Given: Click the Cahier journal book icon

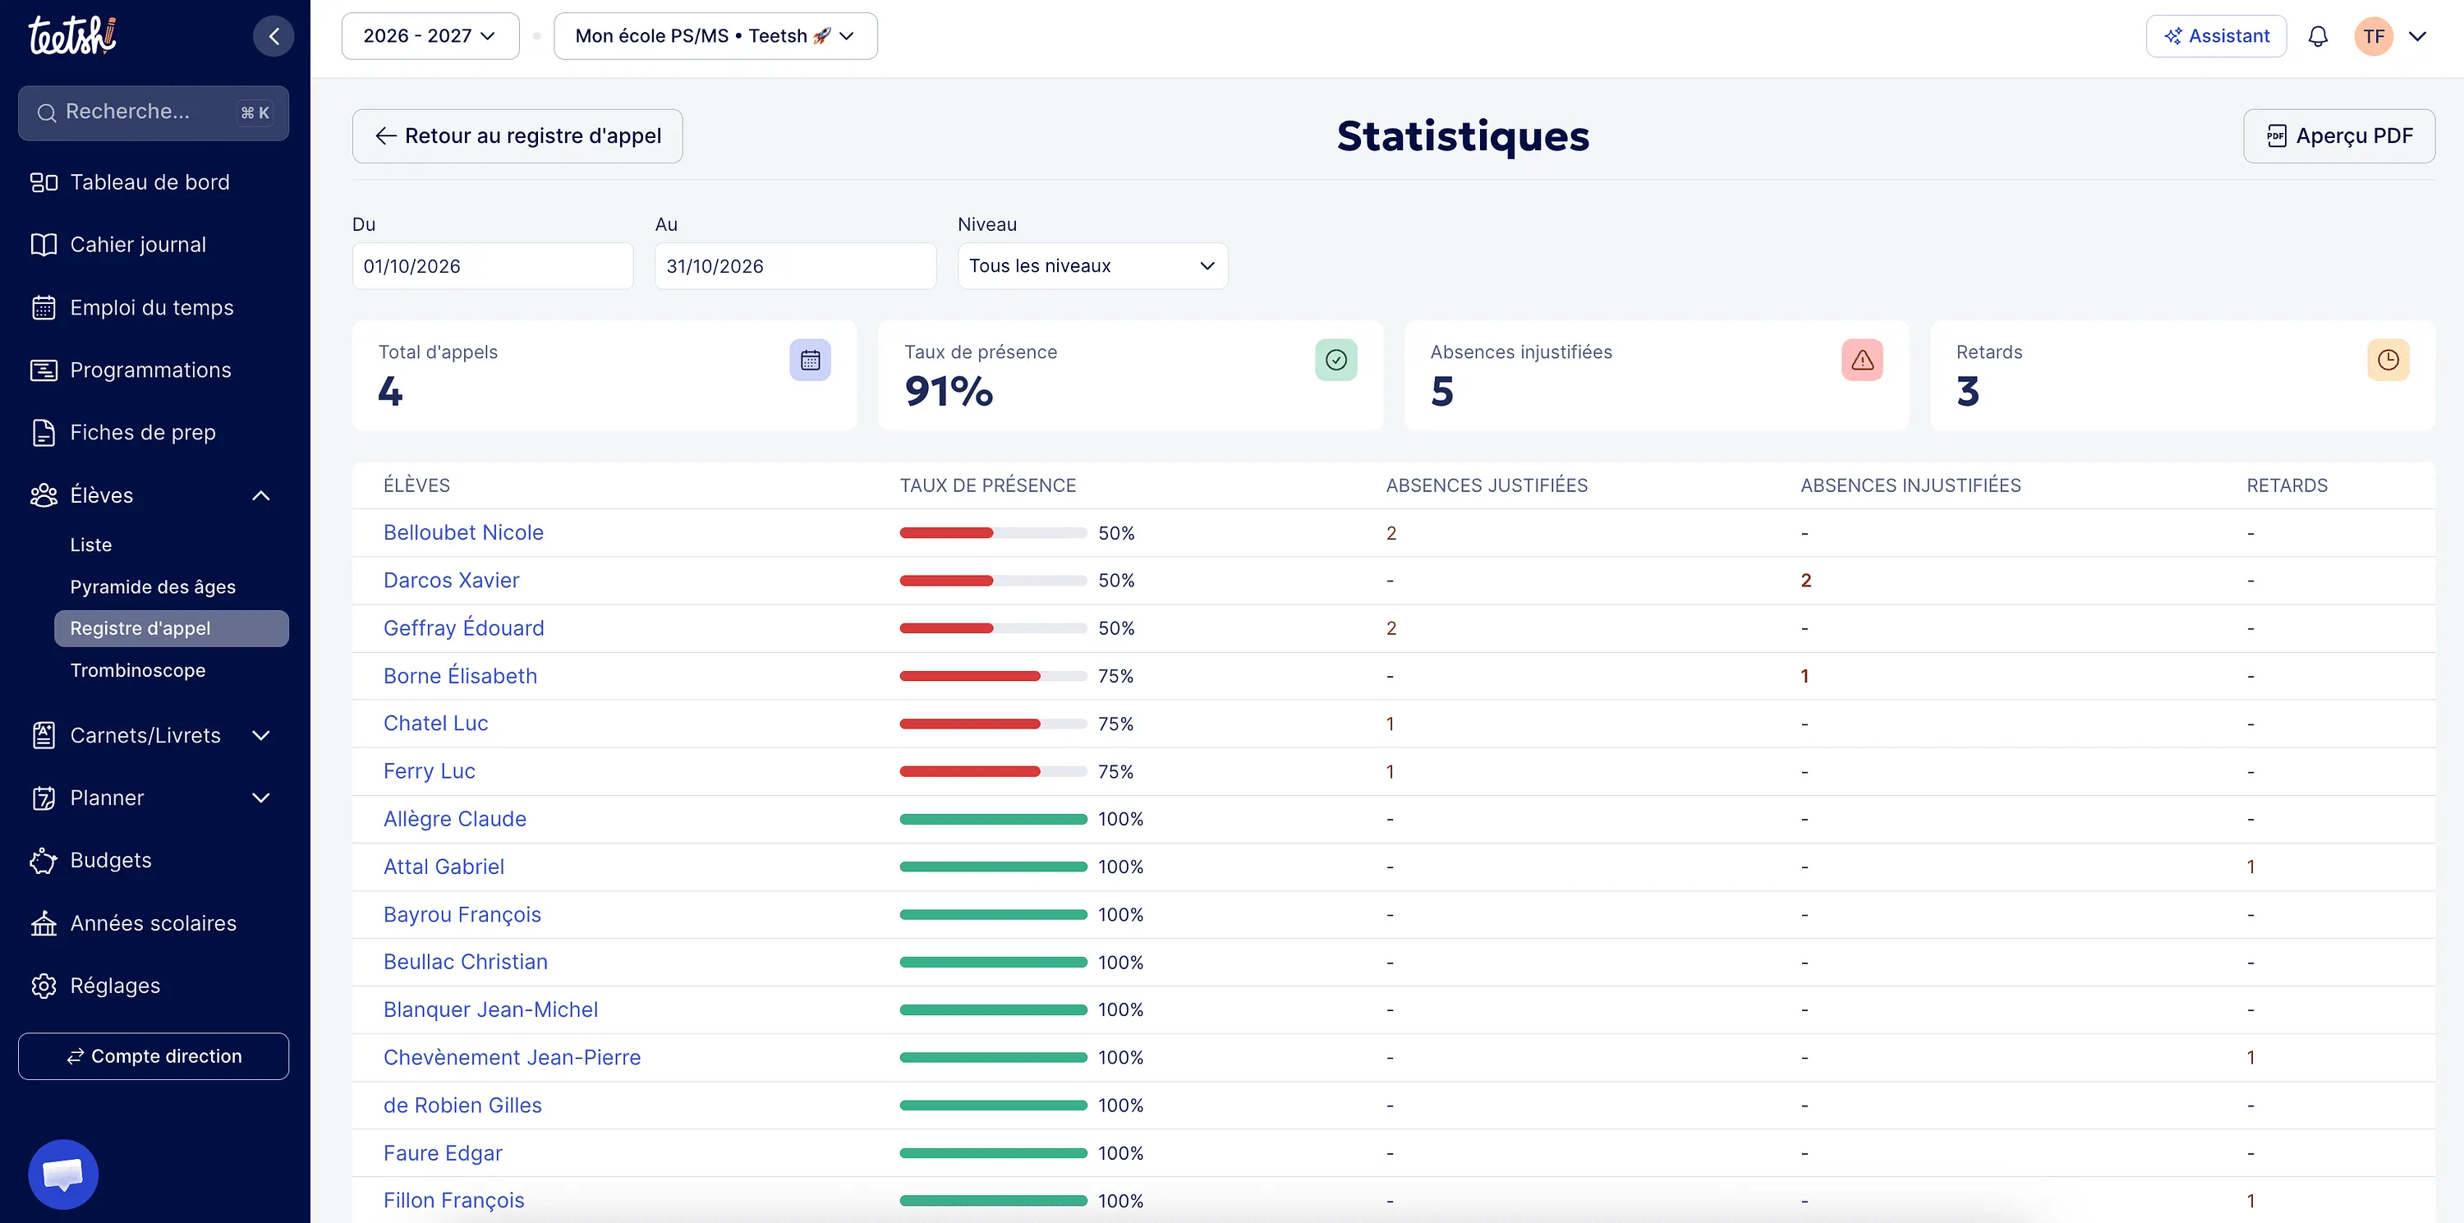Looking at the screenshot, I should tap(44, 245).
